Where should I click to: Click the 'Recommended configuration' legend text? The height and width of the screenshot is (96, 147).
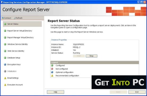67,75
